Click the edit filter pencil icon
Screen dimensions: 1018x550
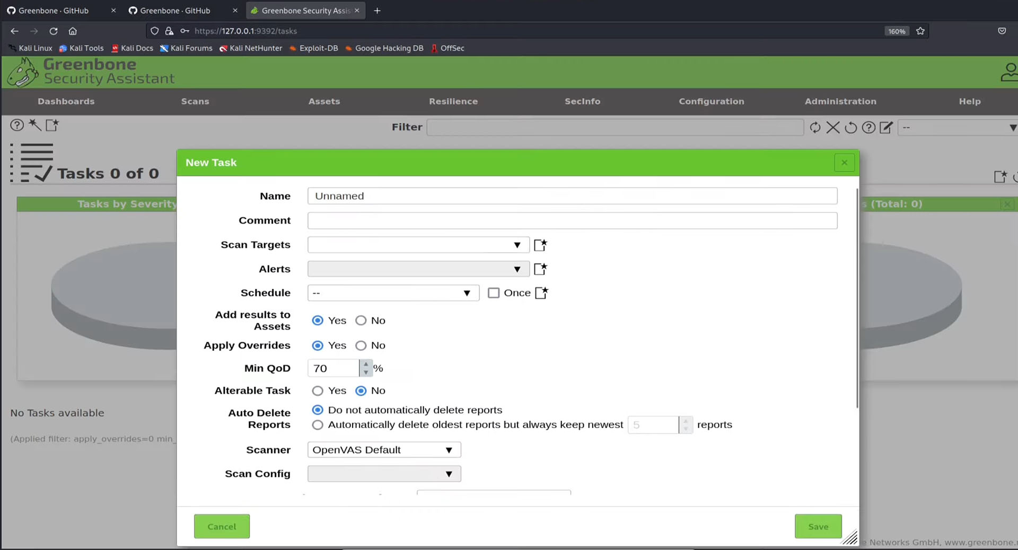[x=886, y=127]
